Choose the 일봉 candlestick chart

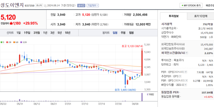tap(115, 33)
